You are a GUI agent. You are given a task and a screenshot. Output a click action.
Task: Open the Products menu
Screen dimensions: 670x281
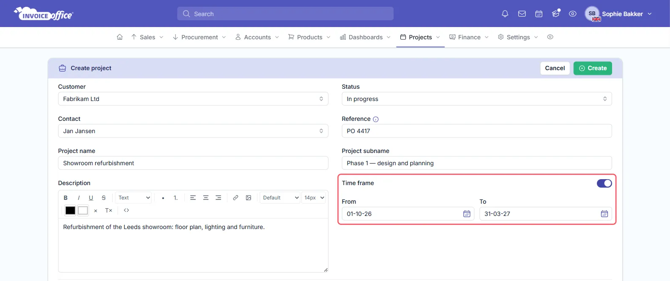click(309, 37)
